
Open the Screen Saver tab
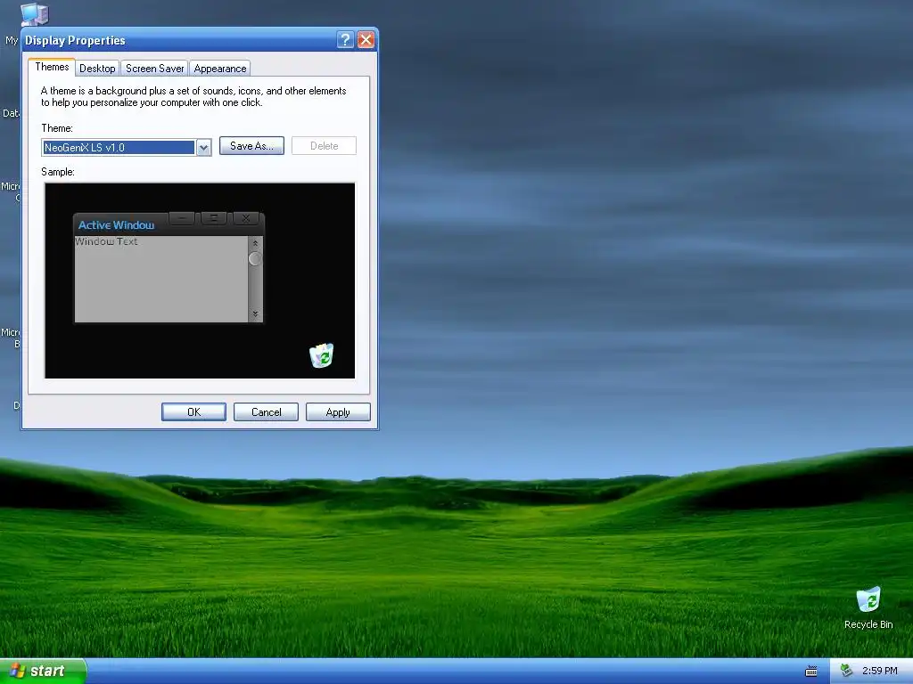154,69
